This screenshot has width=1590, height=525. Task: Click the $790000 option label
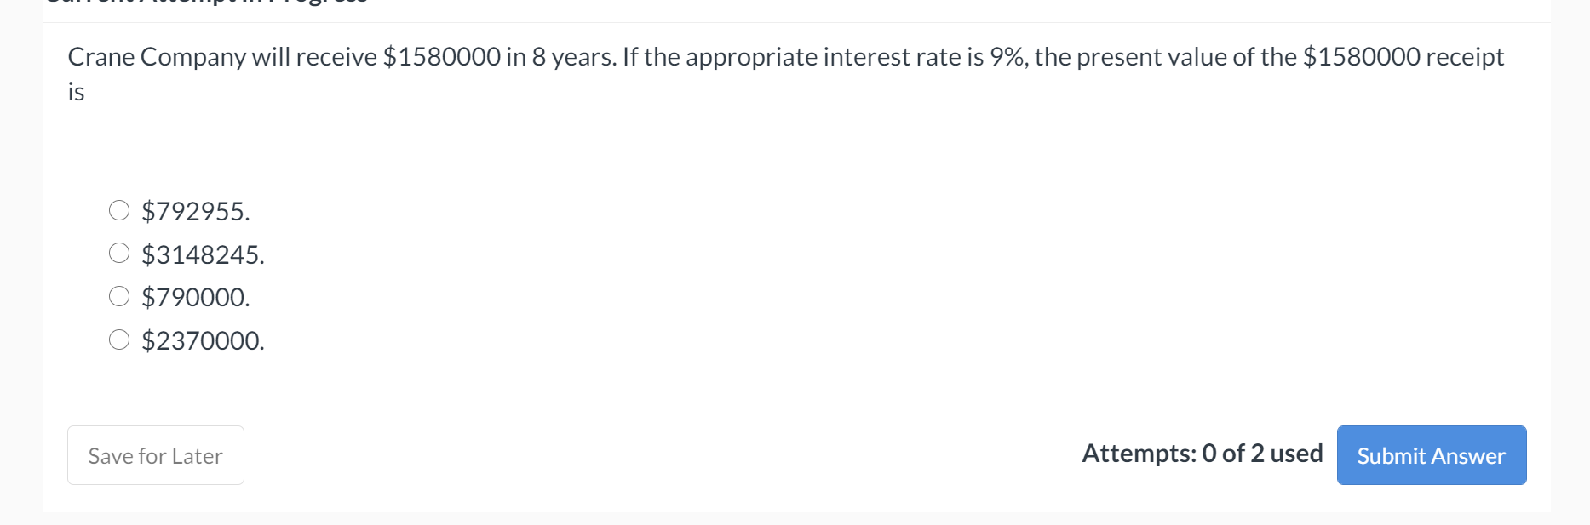tap(195, 295)
